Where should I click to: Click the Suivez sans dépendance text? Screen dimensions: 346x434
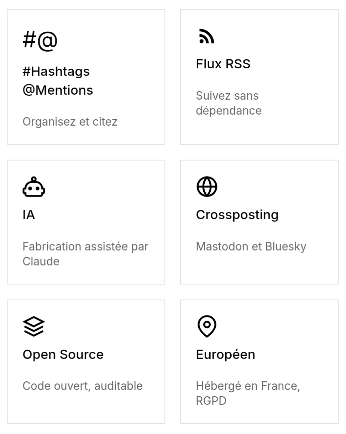click(x=229, y=103)
